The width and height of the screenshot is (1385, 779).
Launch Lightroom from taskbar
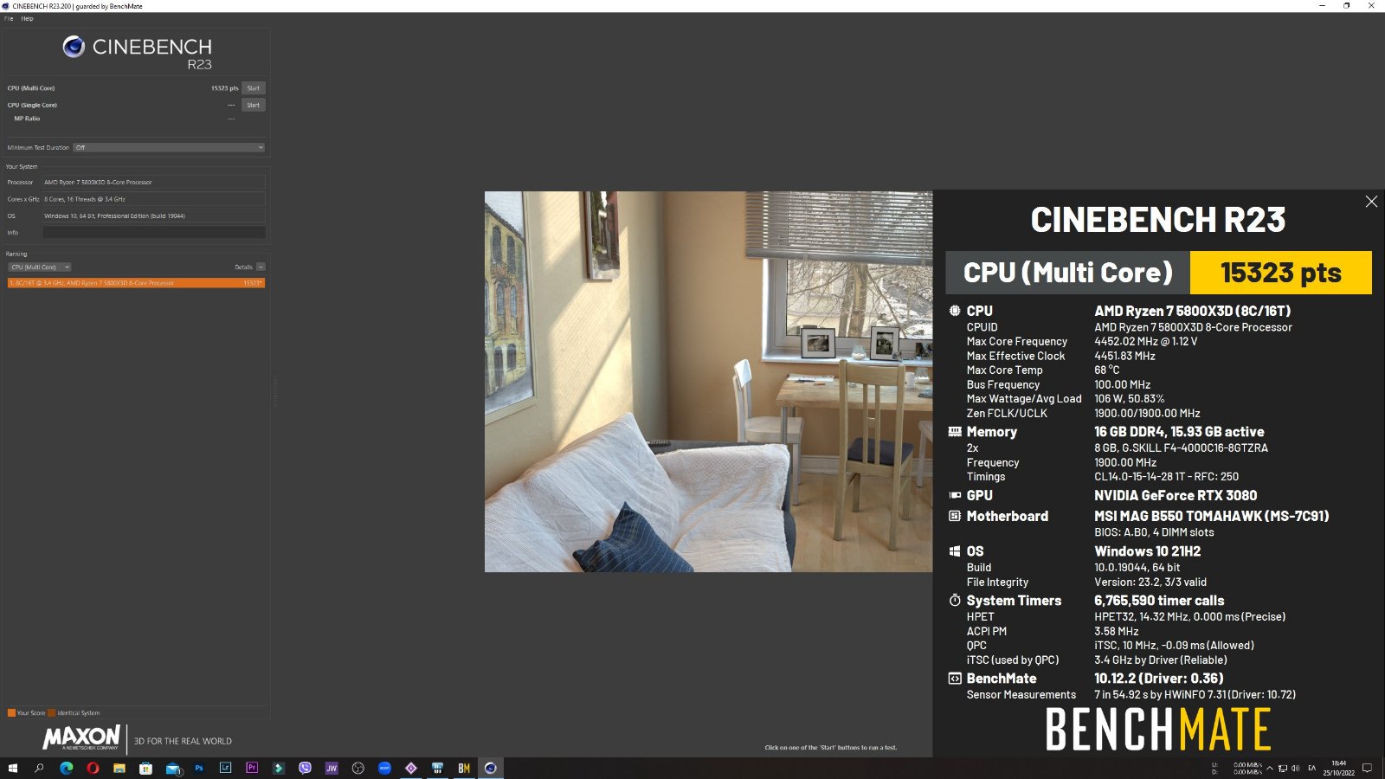point(225,768)
